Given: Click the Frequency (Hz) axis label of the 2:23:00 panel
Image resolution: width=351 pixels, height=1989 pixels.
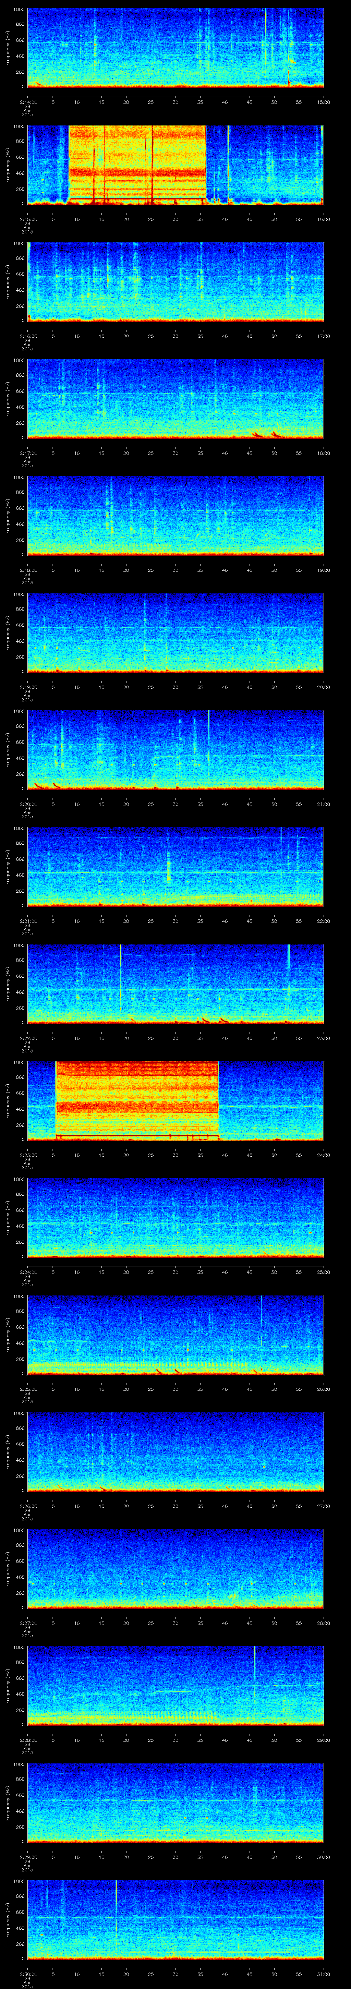Looking at the screenshot, I should [x=8, y=1100].
